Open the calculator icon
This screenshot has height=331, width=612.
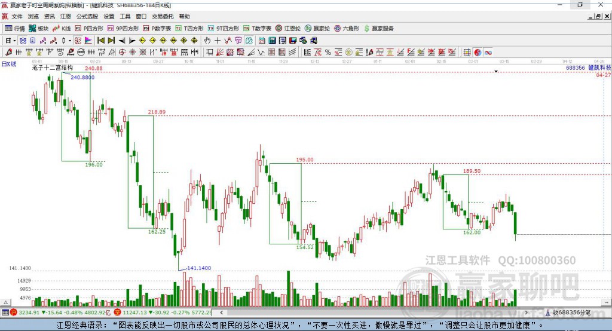(272, 41)
